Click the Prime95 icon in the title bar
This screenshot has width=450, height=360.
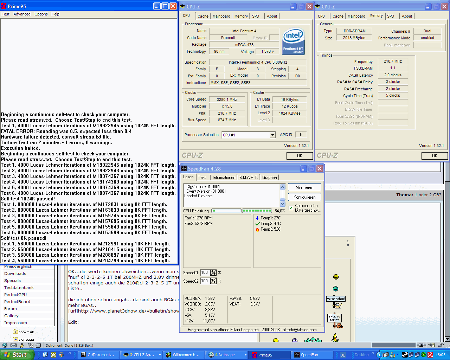pos(4,6)
